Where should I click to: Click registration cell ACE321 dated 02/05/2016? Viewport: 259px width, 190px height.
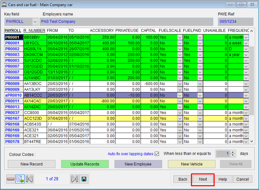click(35, 136)
